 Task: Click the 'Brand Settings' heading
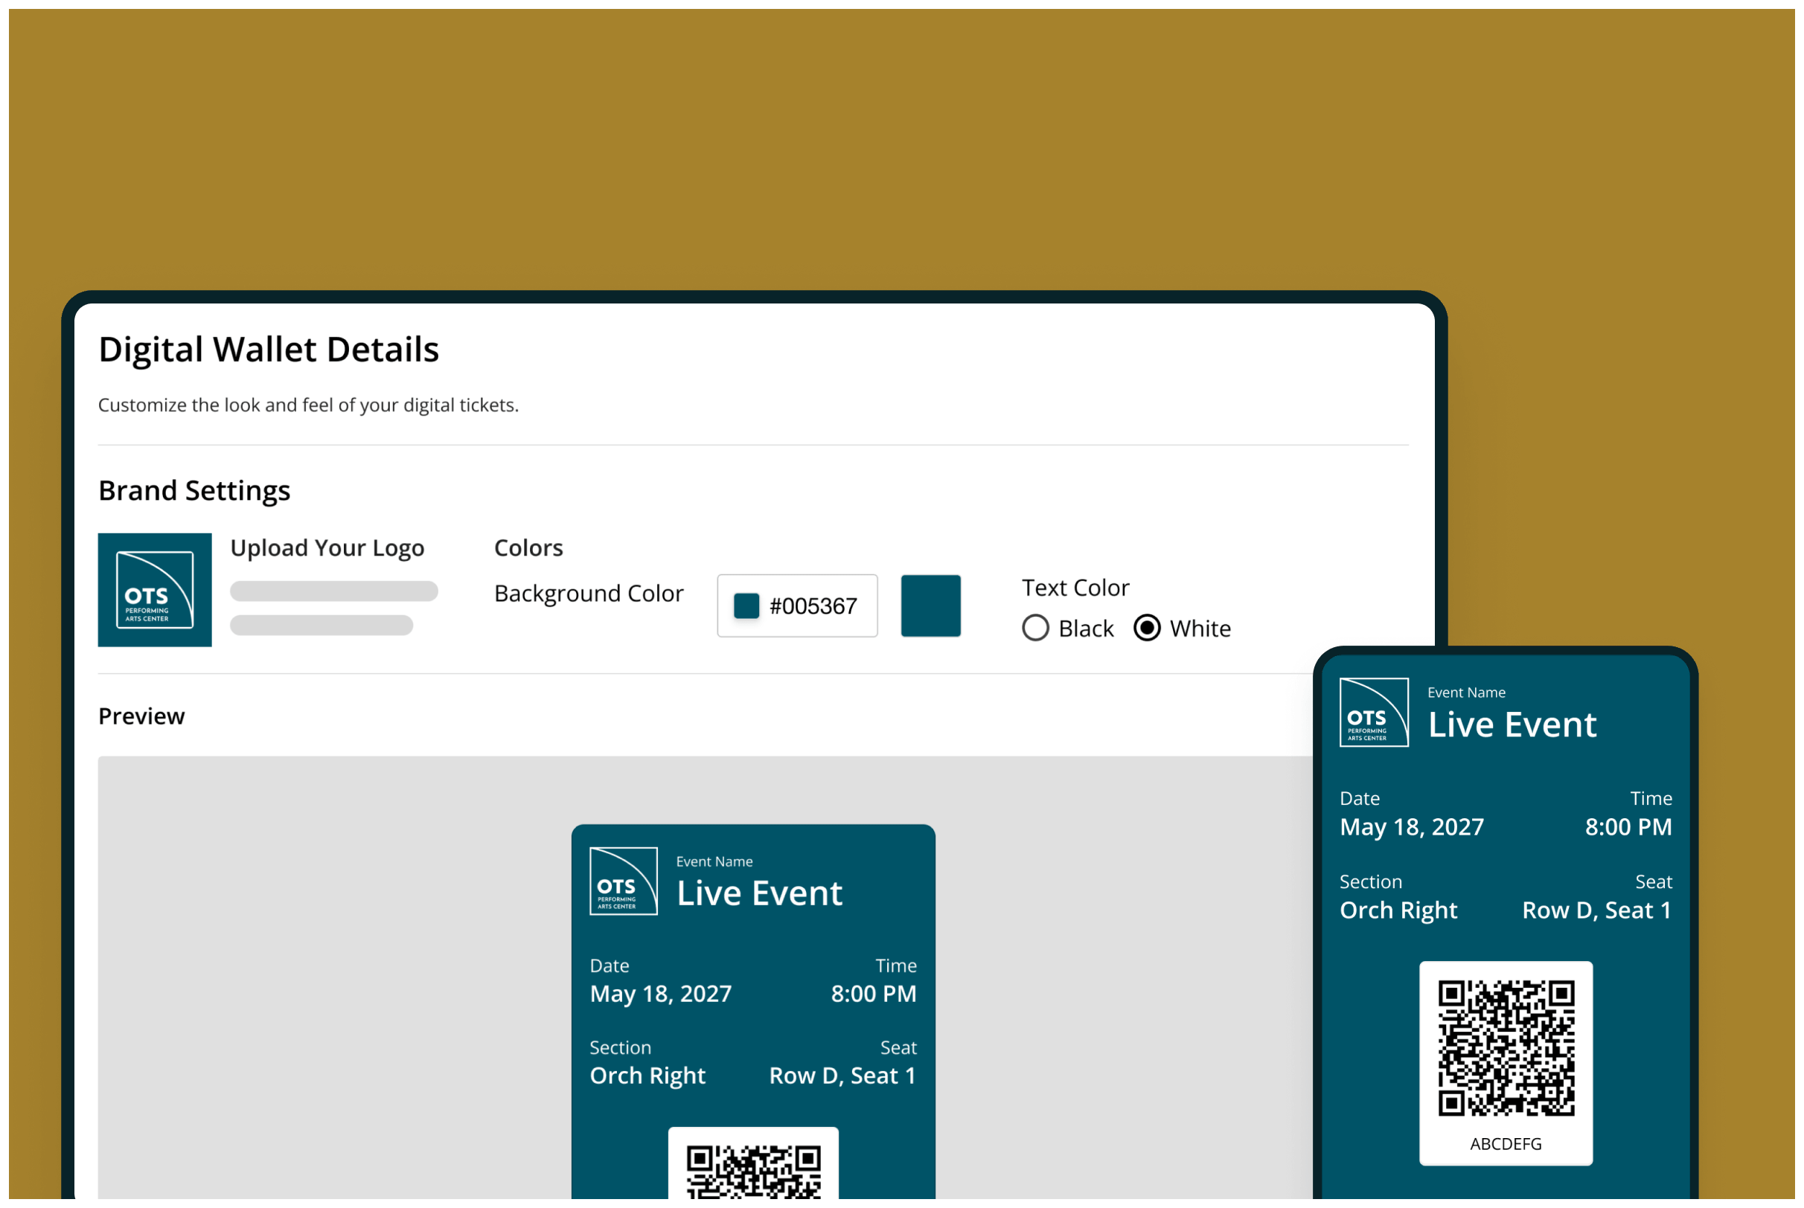[x=194, y=490]
